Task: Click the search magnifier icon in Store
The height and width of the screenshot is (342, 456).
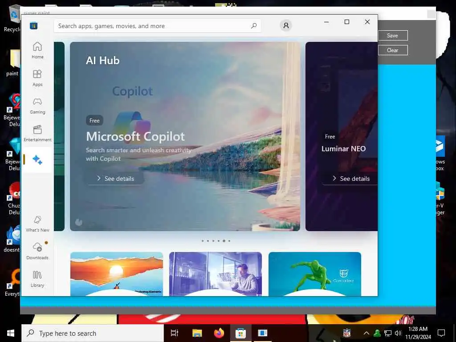Action: (254, 26)
